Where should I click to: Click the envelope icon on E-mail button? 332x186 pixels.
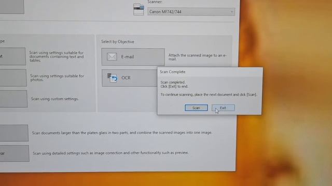coord(112,56)
